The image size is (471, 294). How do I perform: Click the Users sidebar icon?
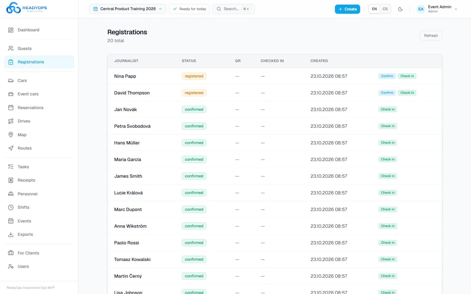click(x=11, y=267)
